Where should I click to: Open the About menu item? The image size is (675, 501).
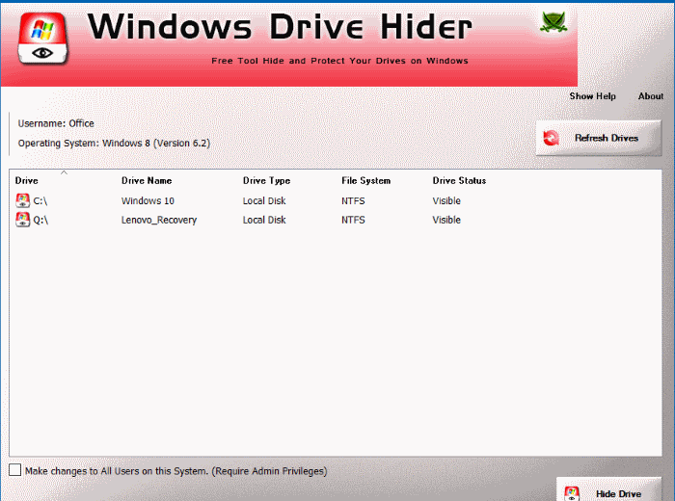tap(651, 96)
